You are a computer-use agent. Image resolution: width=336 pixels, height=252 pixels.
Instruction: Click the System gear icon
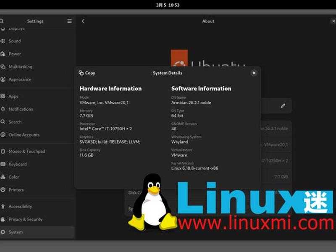point(3,232)
